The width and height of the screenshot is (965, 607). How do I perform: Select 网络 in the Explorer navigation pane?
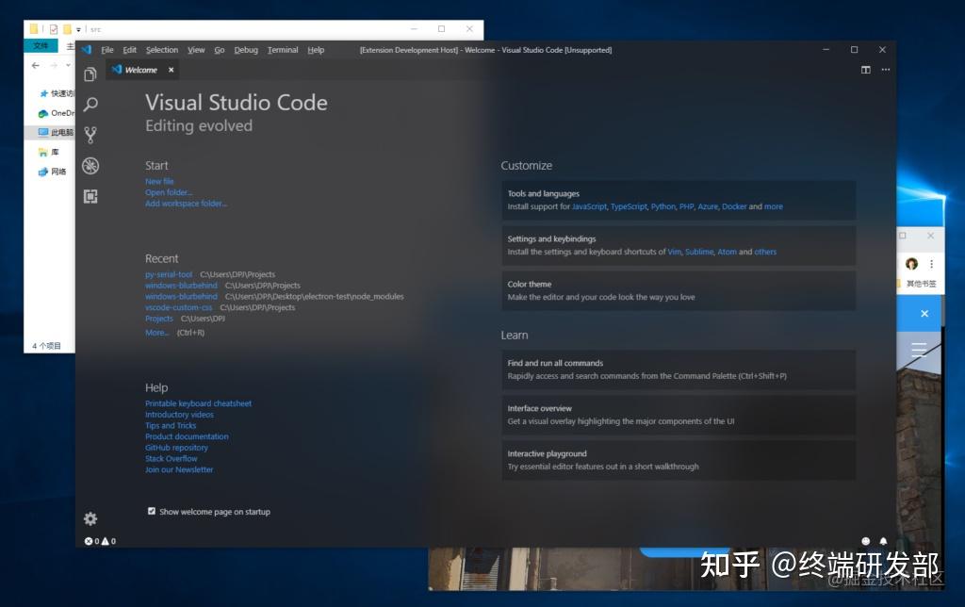(51, 172)
